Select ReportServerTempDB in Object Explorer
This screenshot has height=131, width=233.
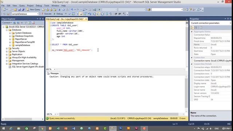click(25, 42)
